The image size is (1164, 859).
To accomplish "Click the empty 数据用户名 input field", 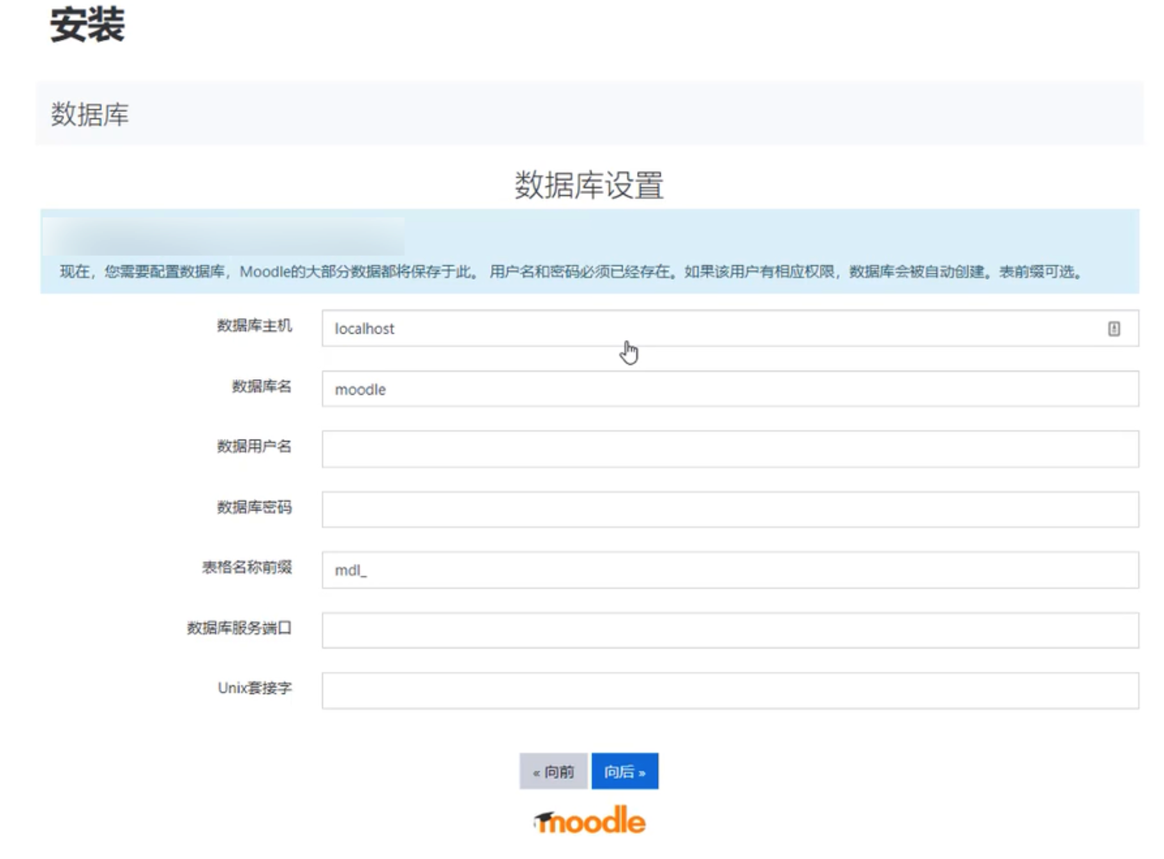I will point(730,449).
